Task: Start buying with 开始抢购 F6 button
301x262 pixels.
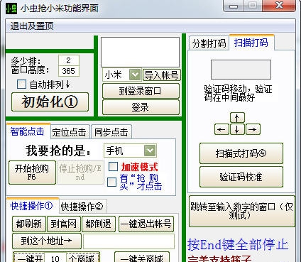Action: (x=32, y=173)
